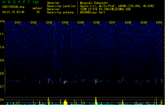Click the 0.6 kHz frequency tick label
Image resolution: width=165 pixels, height=105 pixels.
click(x=2, y=100)
